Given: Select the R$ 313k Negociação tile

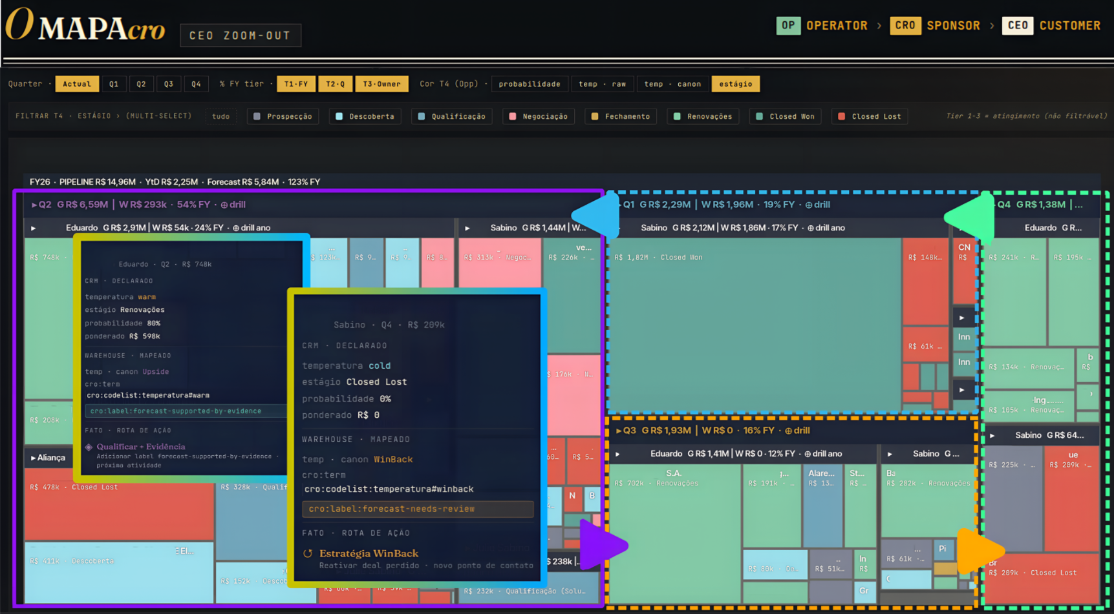Looking at the screenshot, I should [500, 262].
